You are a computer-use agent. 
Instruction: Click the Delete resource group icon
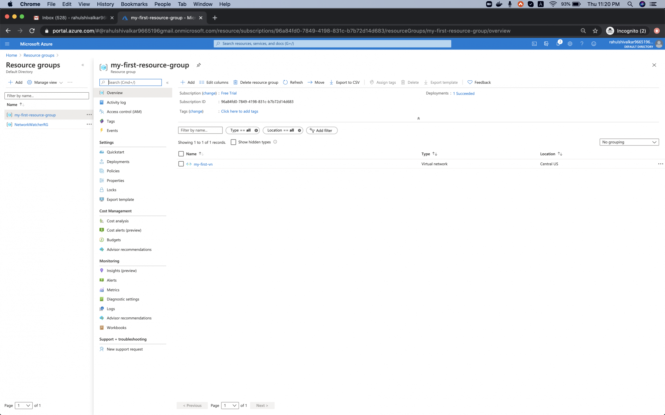[235, 82]
